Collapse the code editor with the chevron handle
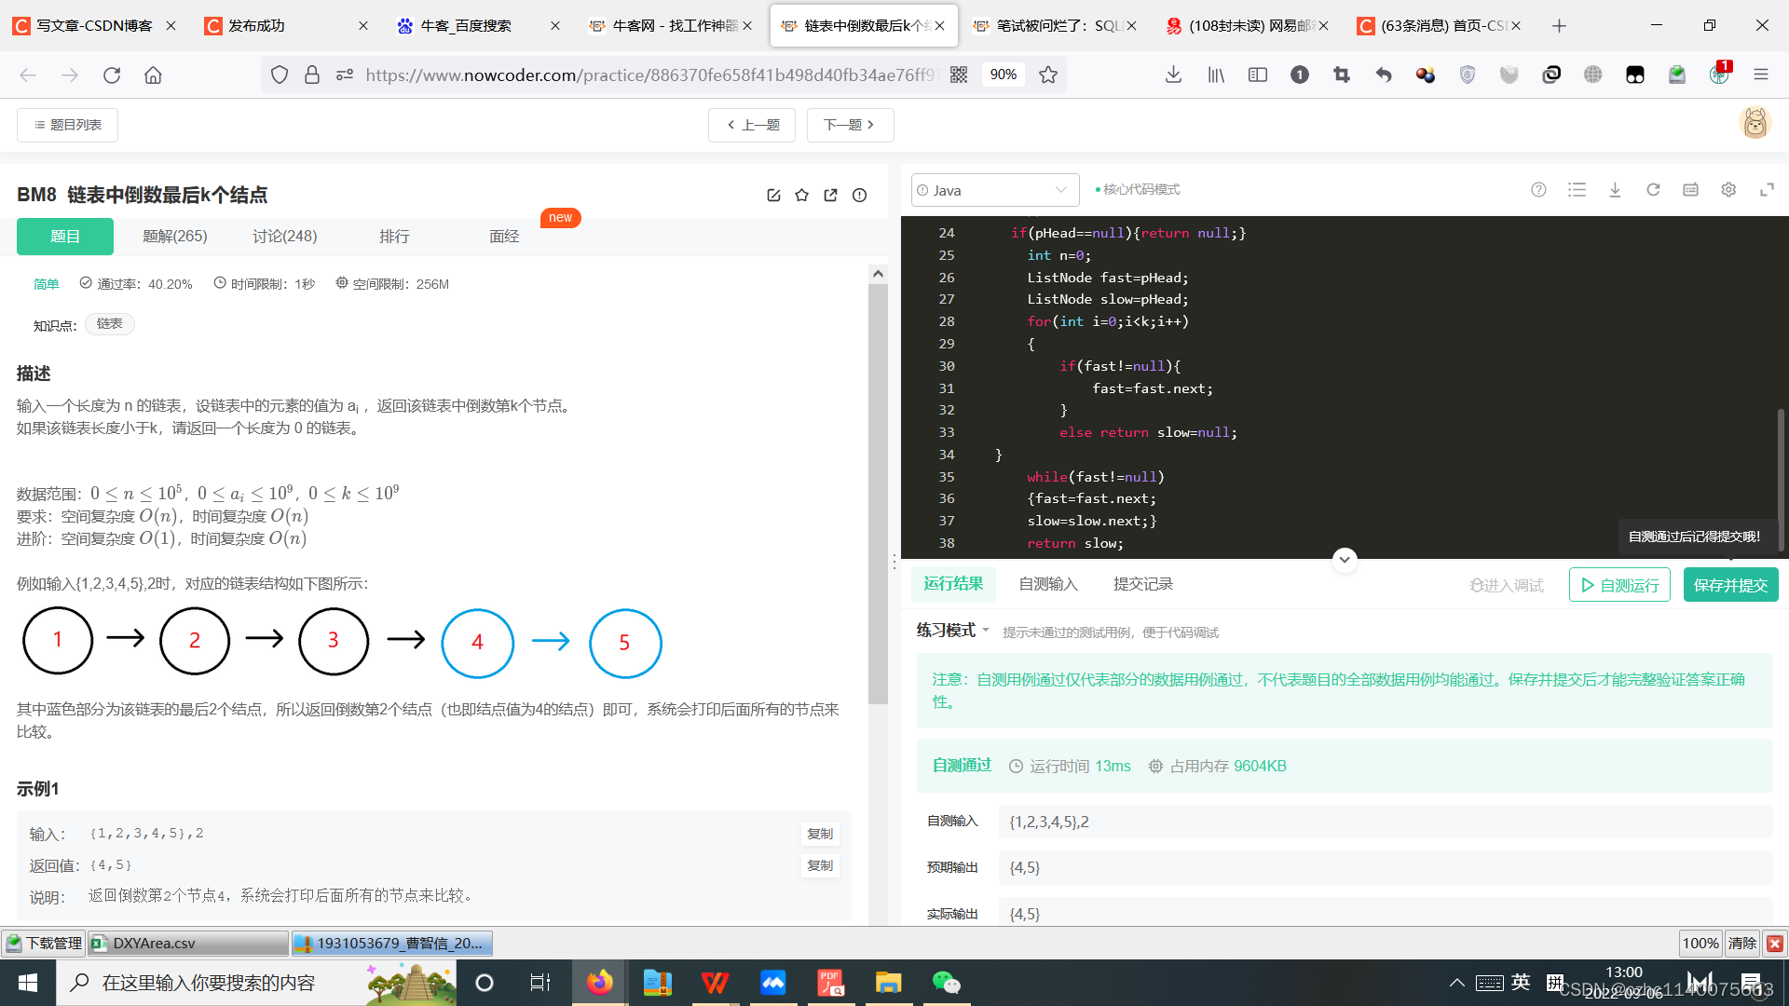 click(1344, 560)
